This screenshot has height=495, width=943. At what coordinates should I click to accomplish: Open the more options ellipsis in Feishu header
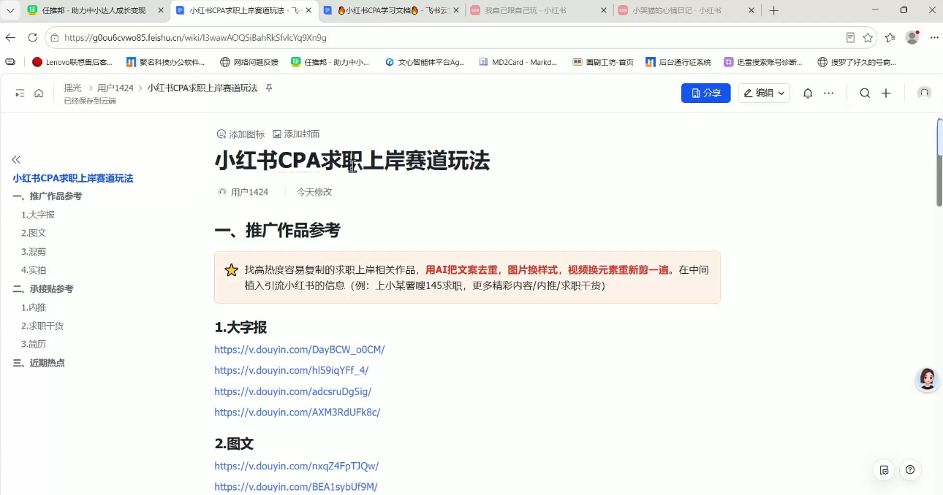click(828, 93)
